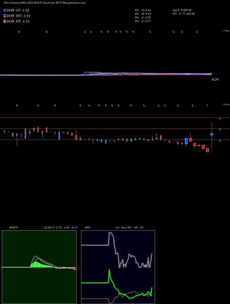Screen dimensions: 230x304
Task: Click the ADX (14 day) values text
Action: pos(129,228)
